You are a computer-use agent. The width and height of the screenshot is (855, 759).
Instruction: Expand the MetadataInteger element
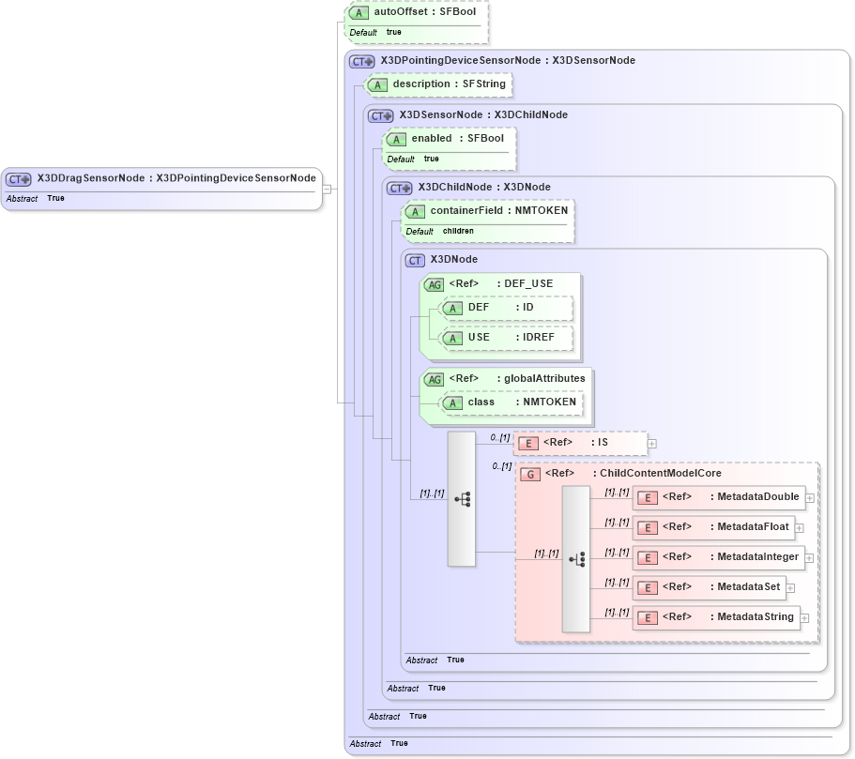point(810,558)
